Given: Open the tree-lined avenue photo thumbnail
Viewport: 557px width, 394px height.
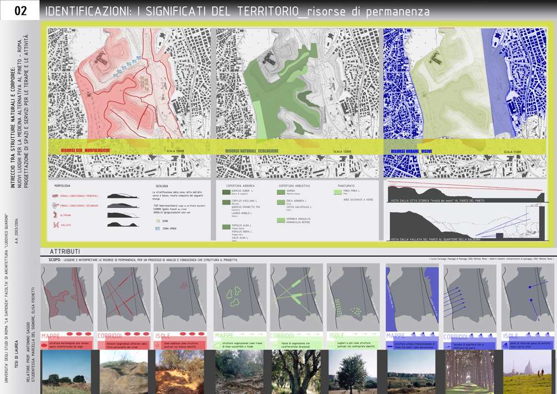Looking at the screenshot, I should point(469,371).
